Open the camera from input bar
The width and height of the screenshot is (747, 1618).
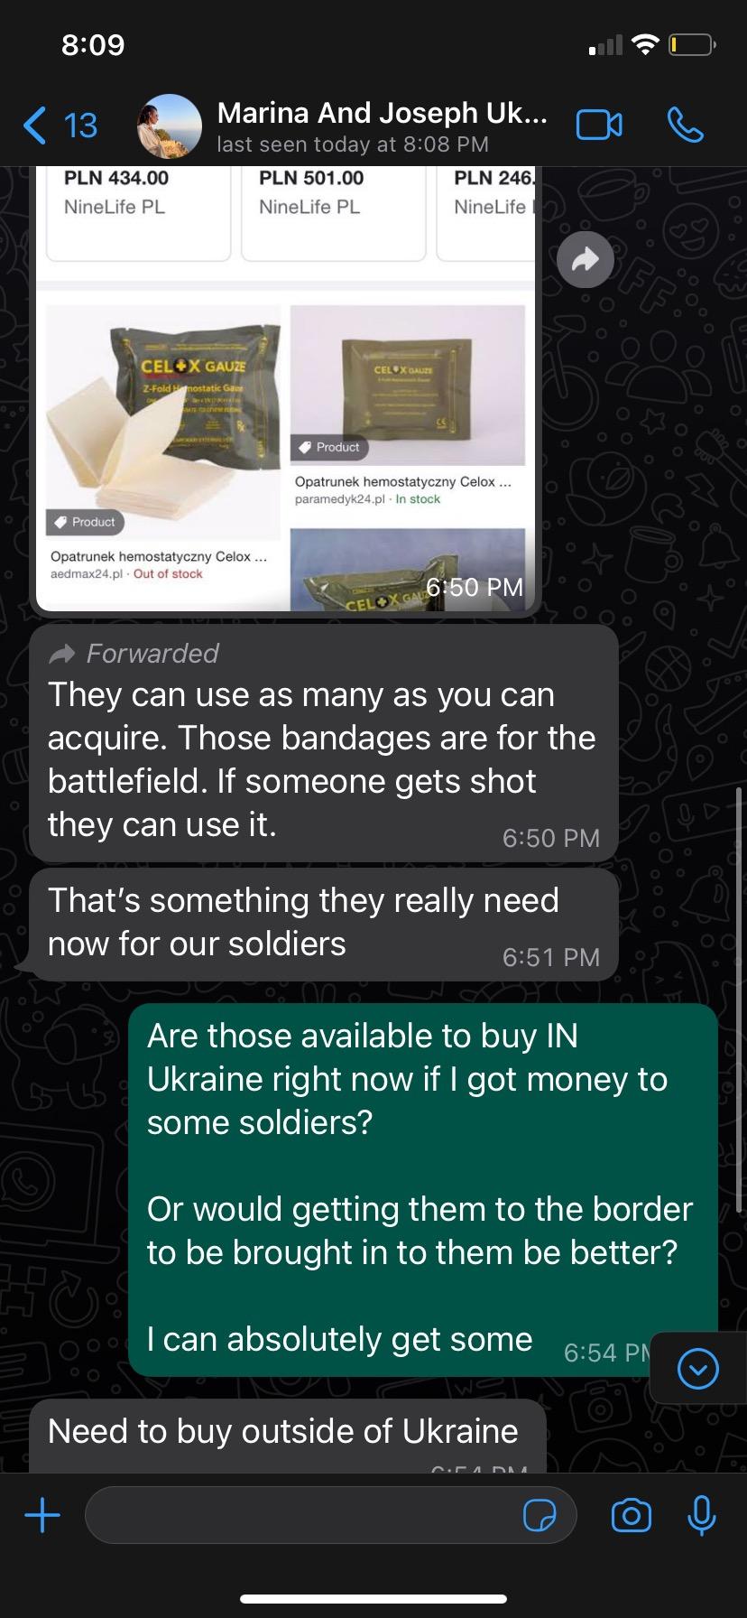tap(631, 1516)
